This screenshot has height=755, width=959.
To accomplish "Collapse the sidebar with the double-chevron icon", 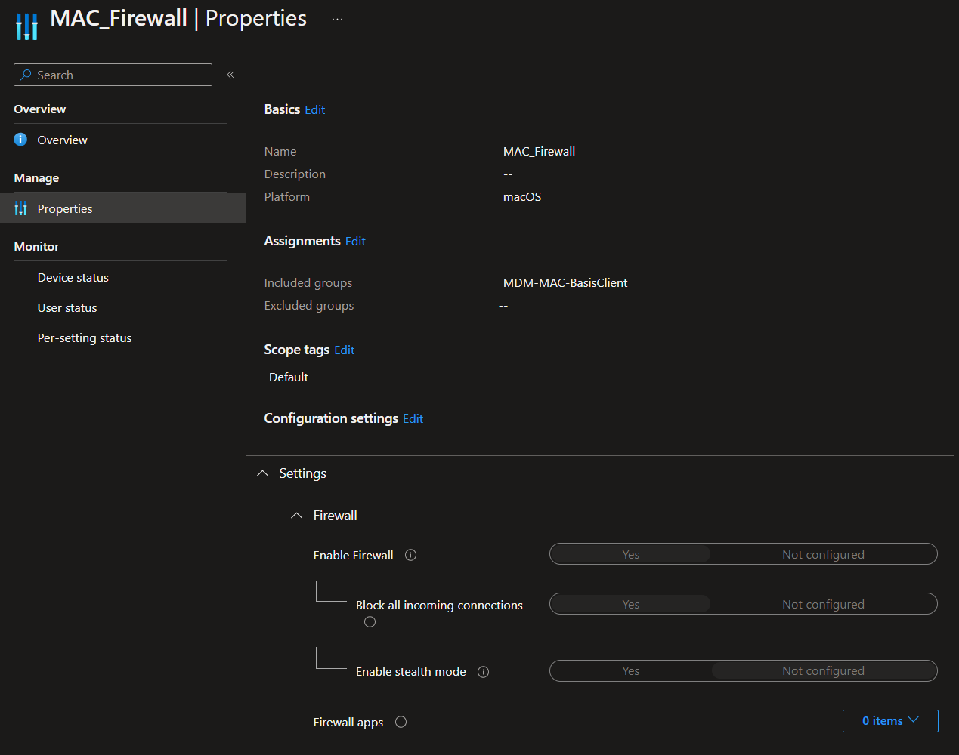I will click(x=230, y=75).
